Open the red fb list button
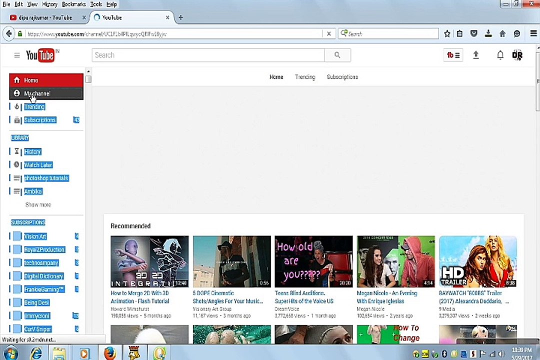Viewport: 540px width, 360px height. pos(453,55)
